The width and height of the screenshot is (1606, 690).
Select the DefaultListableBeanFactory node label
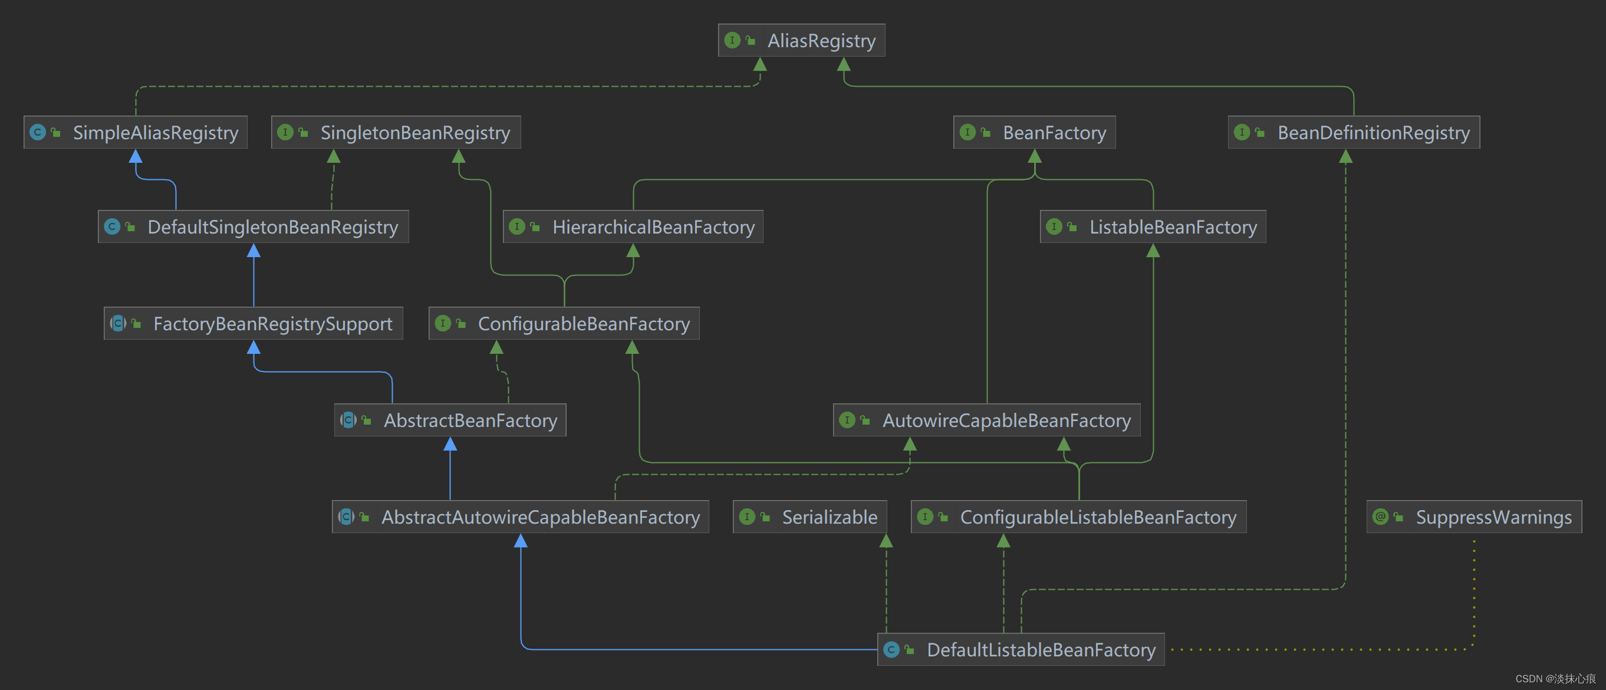pyautogui.click(x=1041, y=649)
